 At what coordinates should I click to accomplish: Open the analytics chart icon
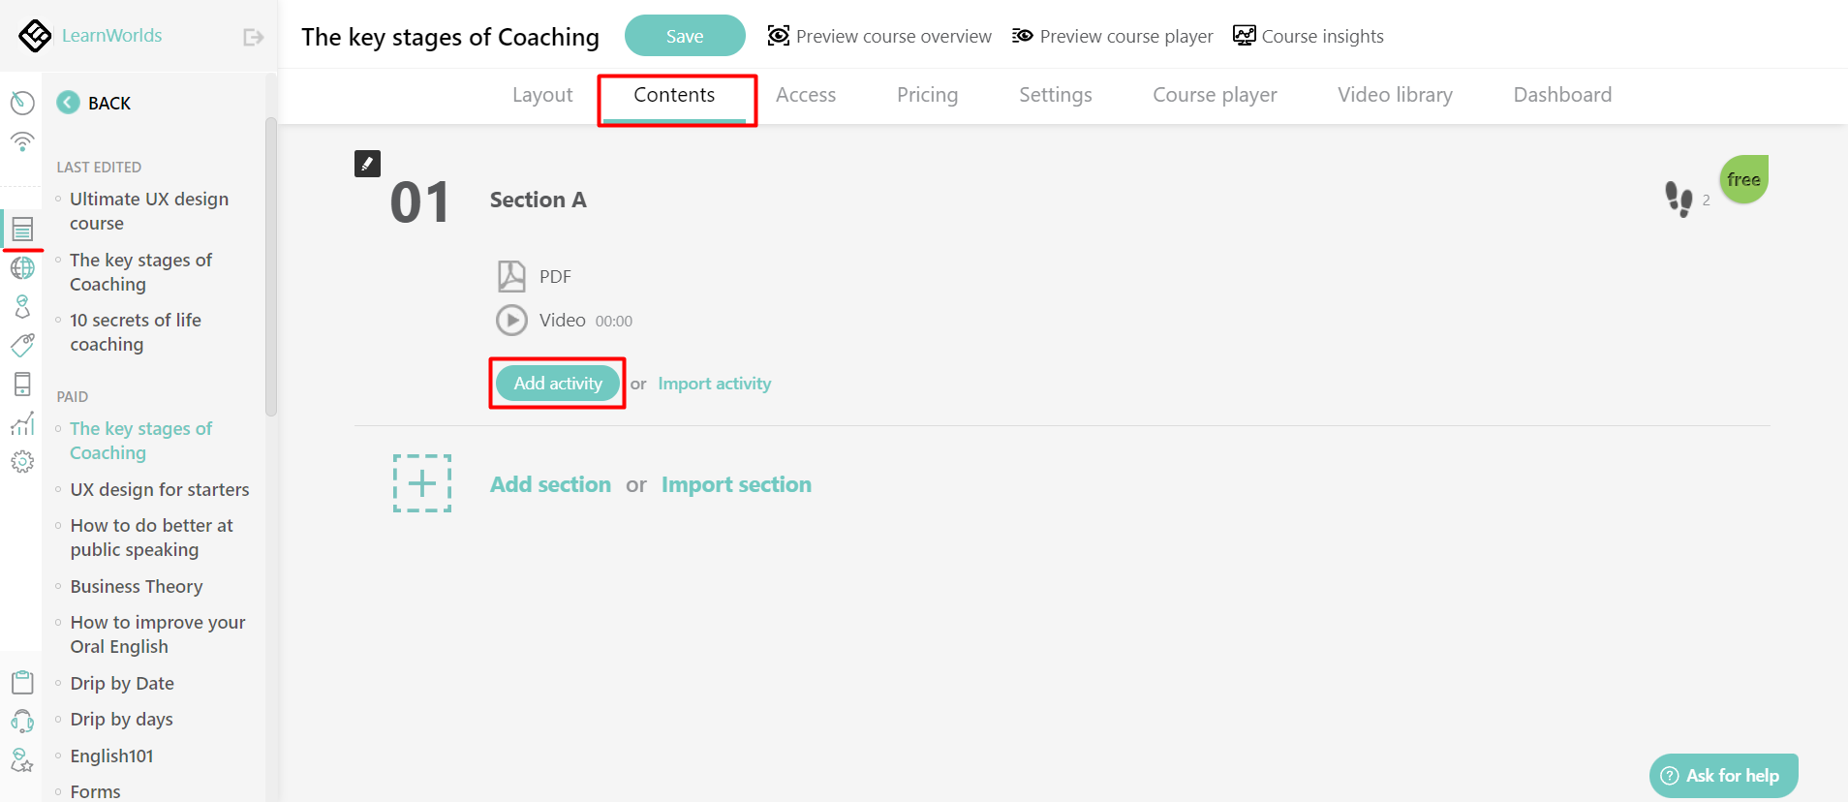click(22, 423)
